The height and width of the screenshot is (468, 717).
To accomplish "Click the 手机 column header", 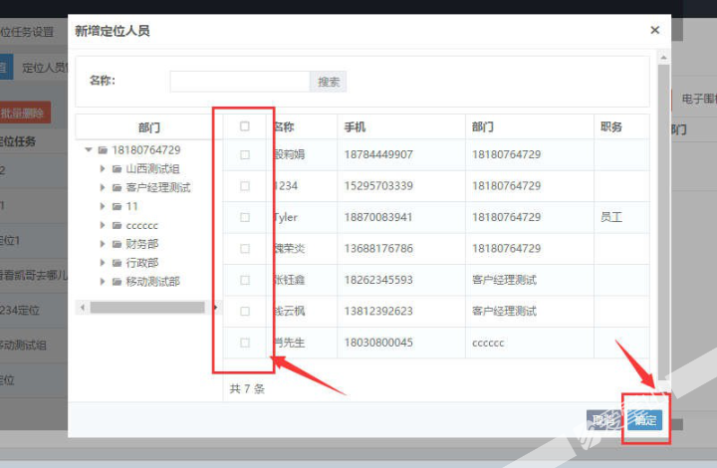I will 355,126.
